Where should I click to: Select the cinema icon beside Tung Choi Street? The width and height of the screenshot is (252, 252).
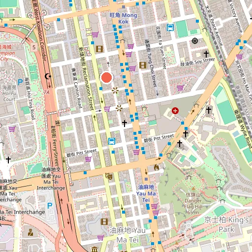(143, 65)
